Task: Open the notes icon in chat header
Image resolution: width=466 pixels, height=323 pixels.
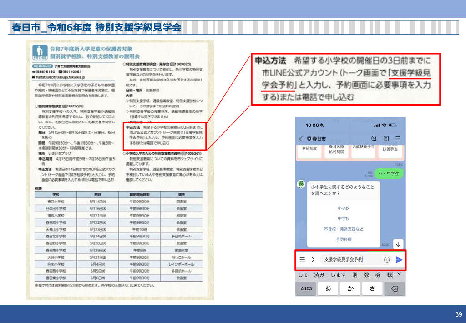Action: [x=386, y=139]
